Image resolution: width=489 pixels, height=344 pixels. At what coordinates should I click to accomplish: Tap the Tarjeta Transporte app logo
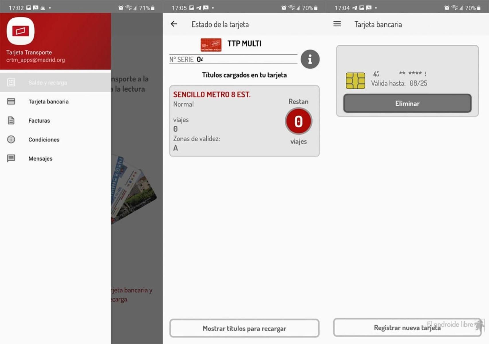[21, 31]
